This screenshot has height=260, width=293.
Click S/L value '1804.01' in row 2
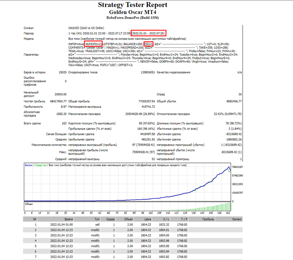164,230
